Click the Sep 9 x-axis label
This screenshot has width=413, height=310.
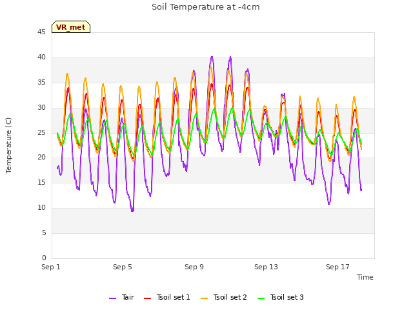click(x=194, y=267)
